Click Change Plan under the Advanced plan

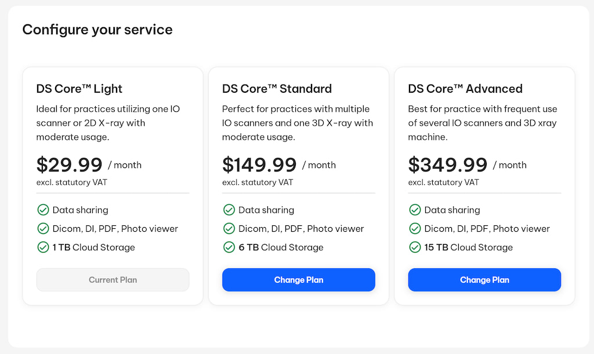click(x=484, y=279)
